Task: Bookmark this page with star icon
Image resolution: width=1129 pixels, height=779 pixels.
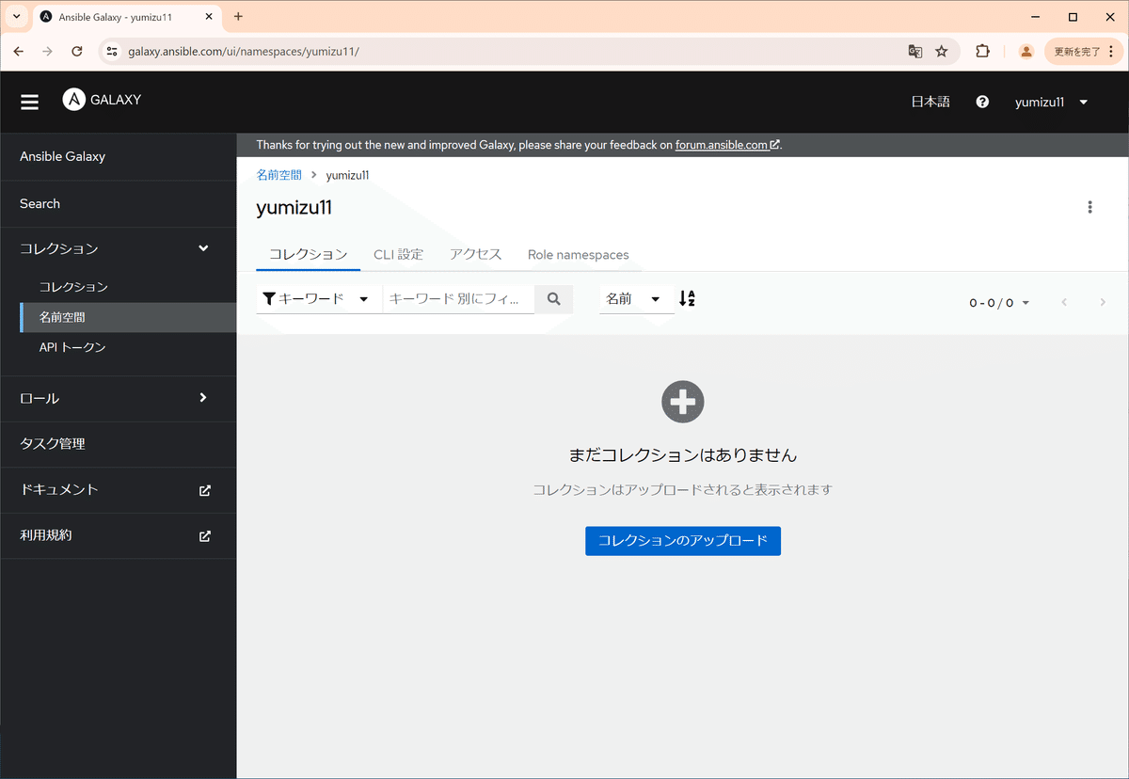Action: (942, 52)
